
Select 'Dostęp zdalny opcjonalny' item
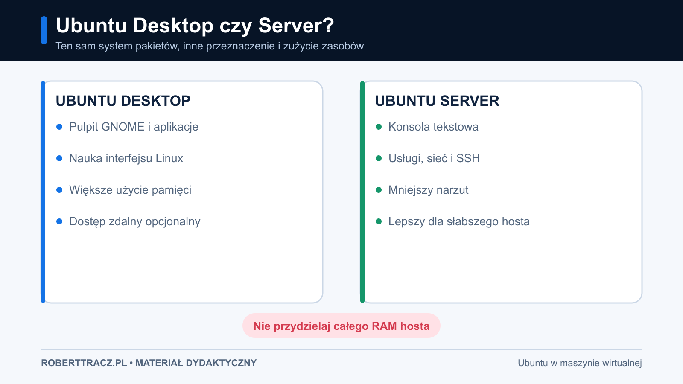pos(134,221)
